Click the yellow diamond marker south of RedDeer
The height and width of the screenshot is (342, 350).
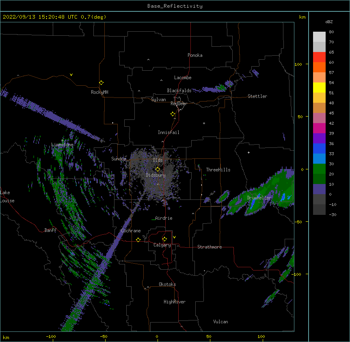pyautogui.click(x=173, y=114)
